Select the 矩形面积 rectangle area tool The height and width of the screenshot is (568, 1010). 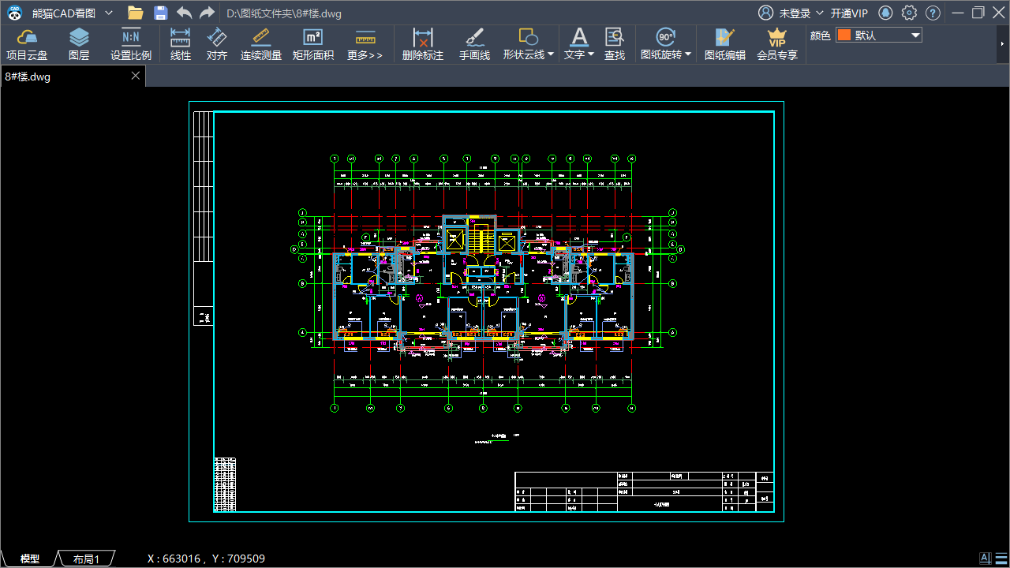[313, 44]
